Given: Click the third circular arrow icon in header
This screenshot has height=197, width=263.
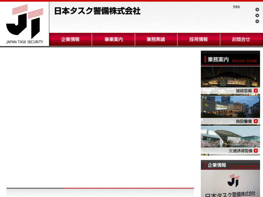Looking at the screenshot, I should [x=257, y=21].
